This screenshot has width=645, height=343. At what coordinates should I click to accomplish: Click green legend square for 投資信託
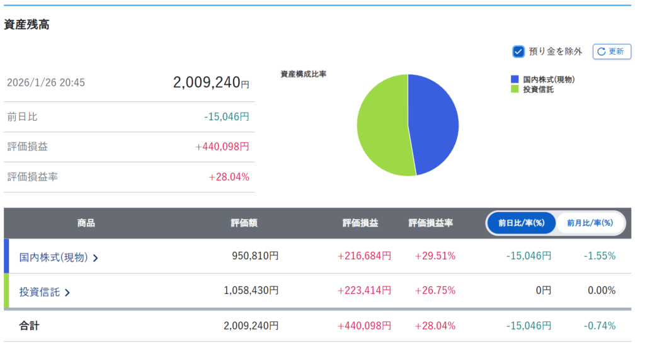point(515,89)
